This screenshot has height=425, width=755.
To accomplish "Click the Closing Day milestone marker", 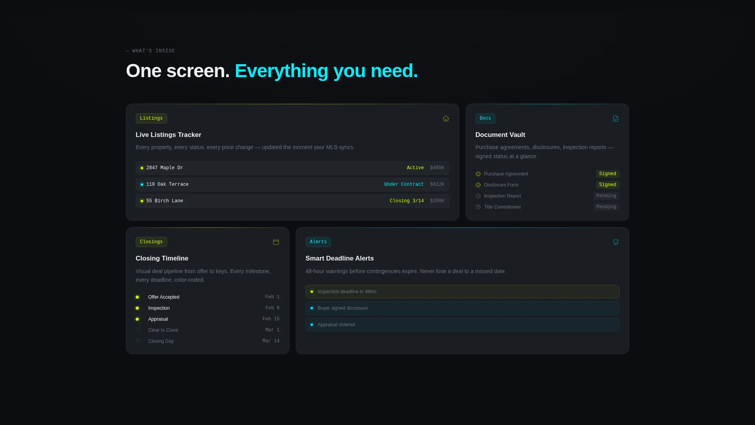I will (137, 341).
